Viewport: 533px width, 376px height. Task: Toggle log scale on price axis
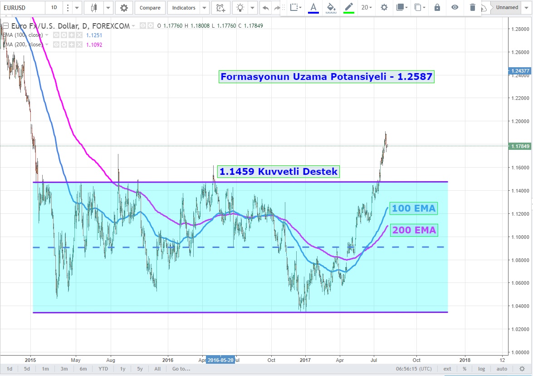click(x=481, y=369)
